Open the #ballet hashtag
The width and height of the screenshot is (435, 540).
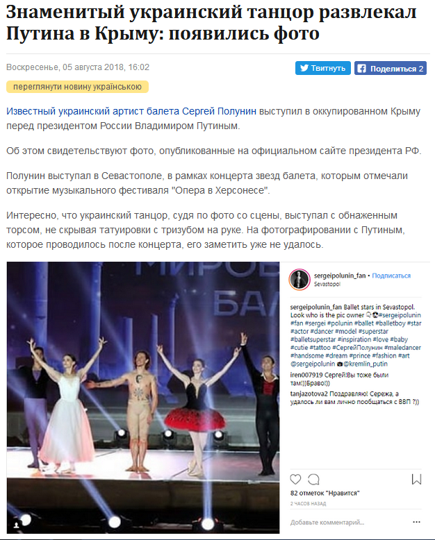point(363,323)
